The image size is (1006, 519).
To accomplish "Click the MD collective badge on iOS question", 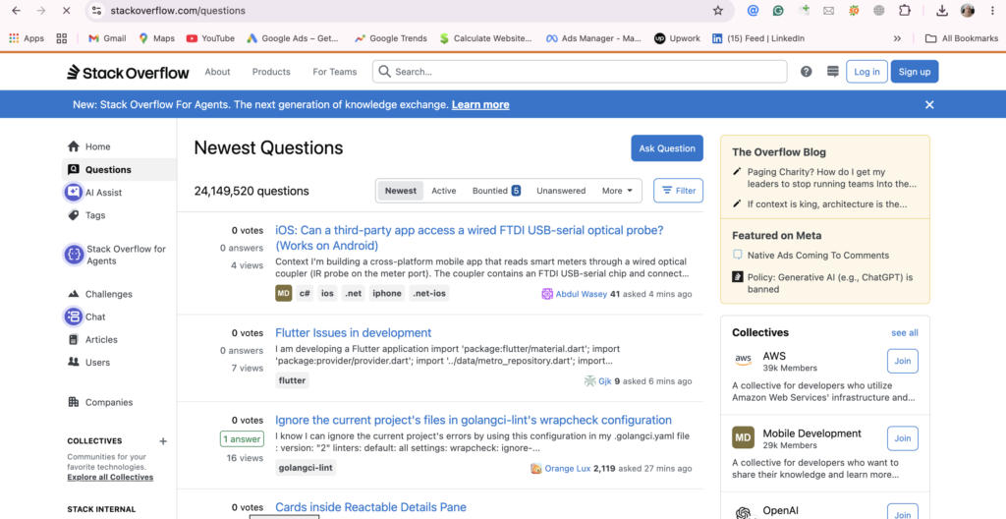I will coord(284,294).
